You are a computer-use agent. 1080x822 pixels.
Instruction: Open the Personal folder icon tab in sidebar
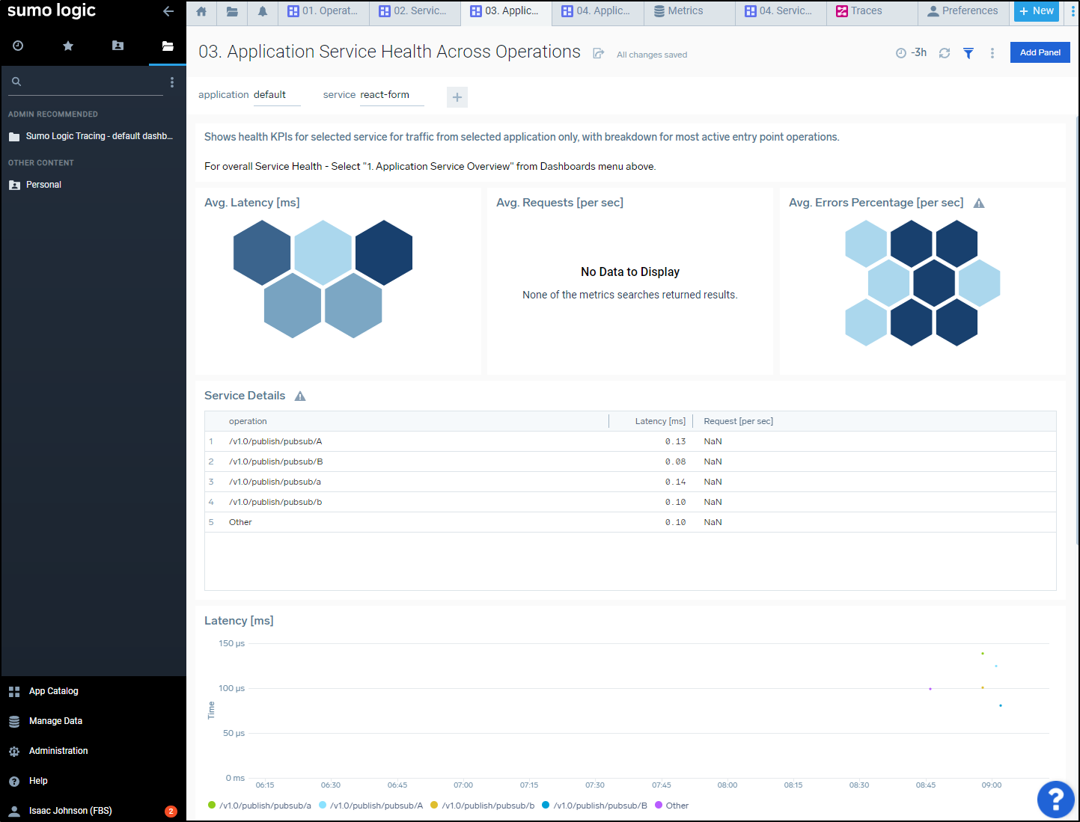tap(118, 46)
